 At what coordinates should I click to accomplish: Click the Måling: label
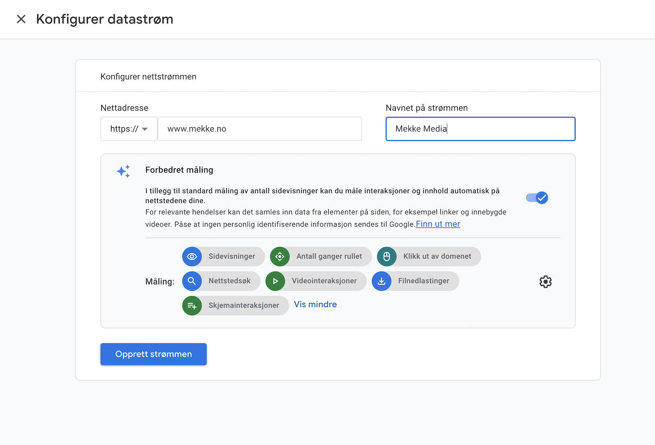click(160, 281)
